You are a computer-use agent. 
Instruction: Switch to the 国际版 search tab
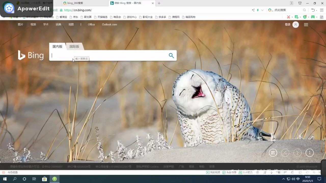coord(74,47)
